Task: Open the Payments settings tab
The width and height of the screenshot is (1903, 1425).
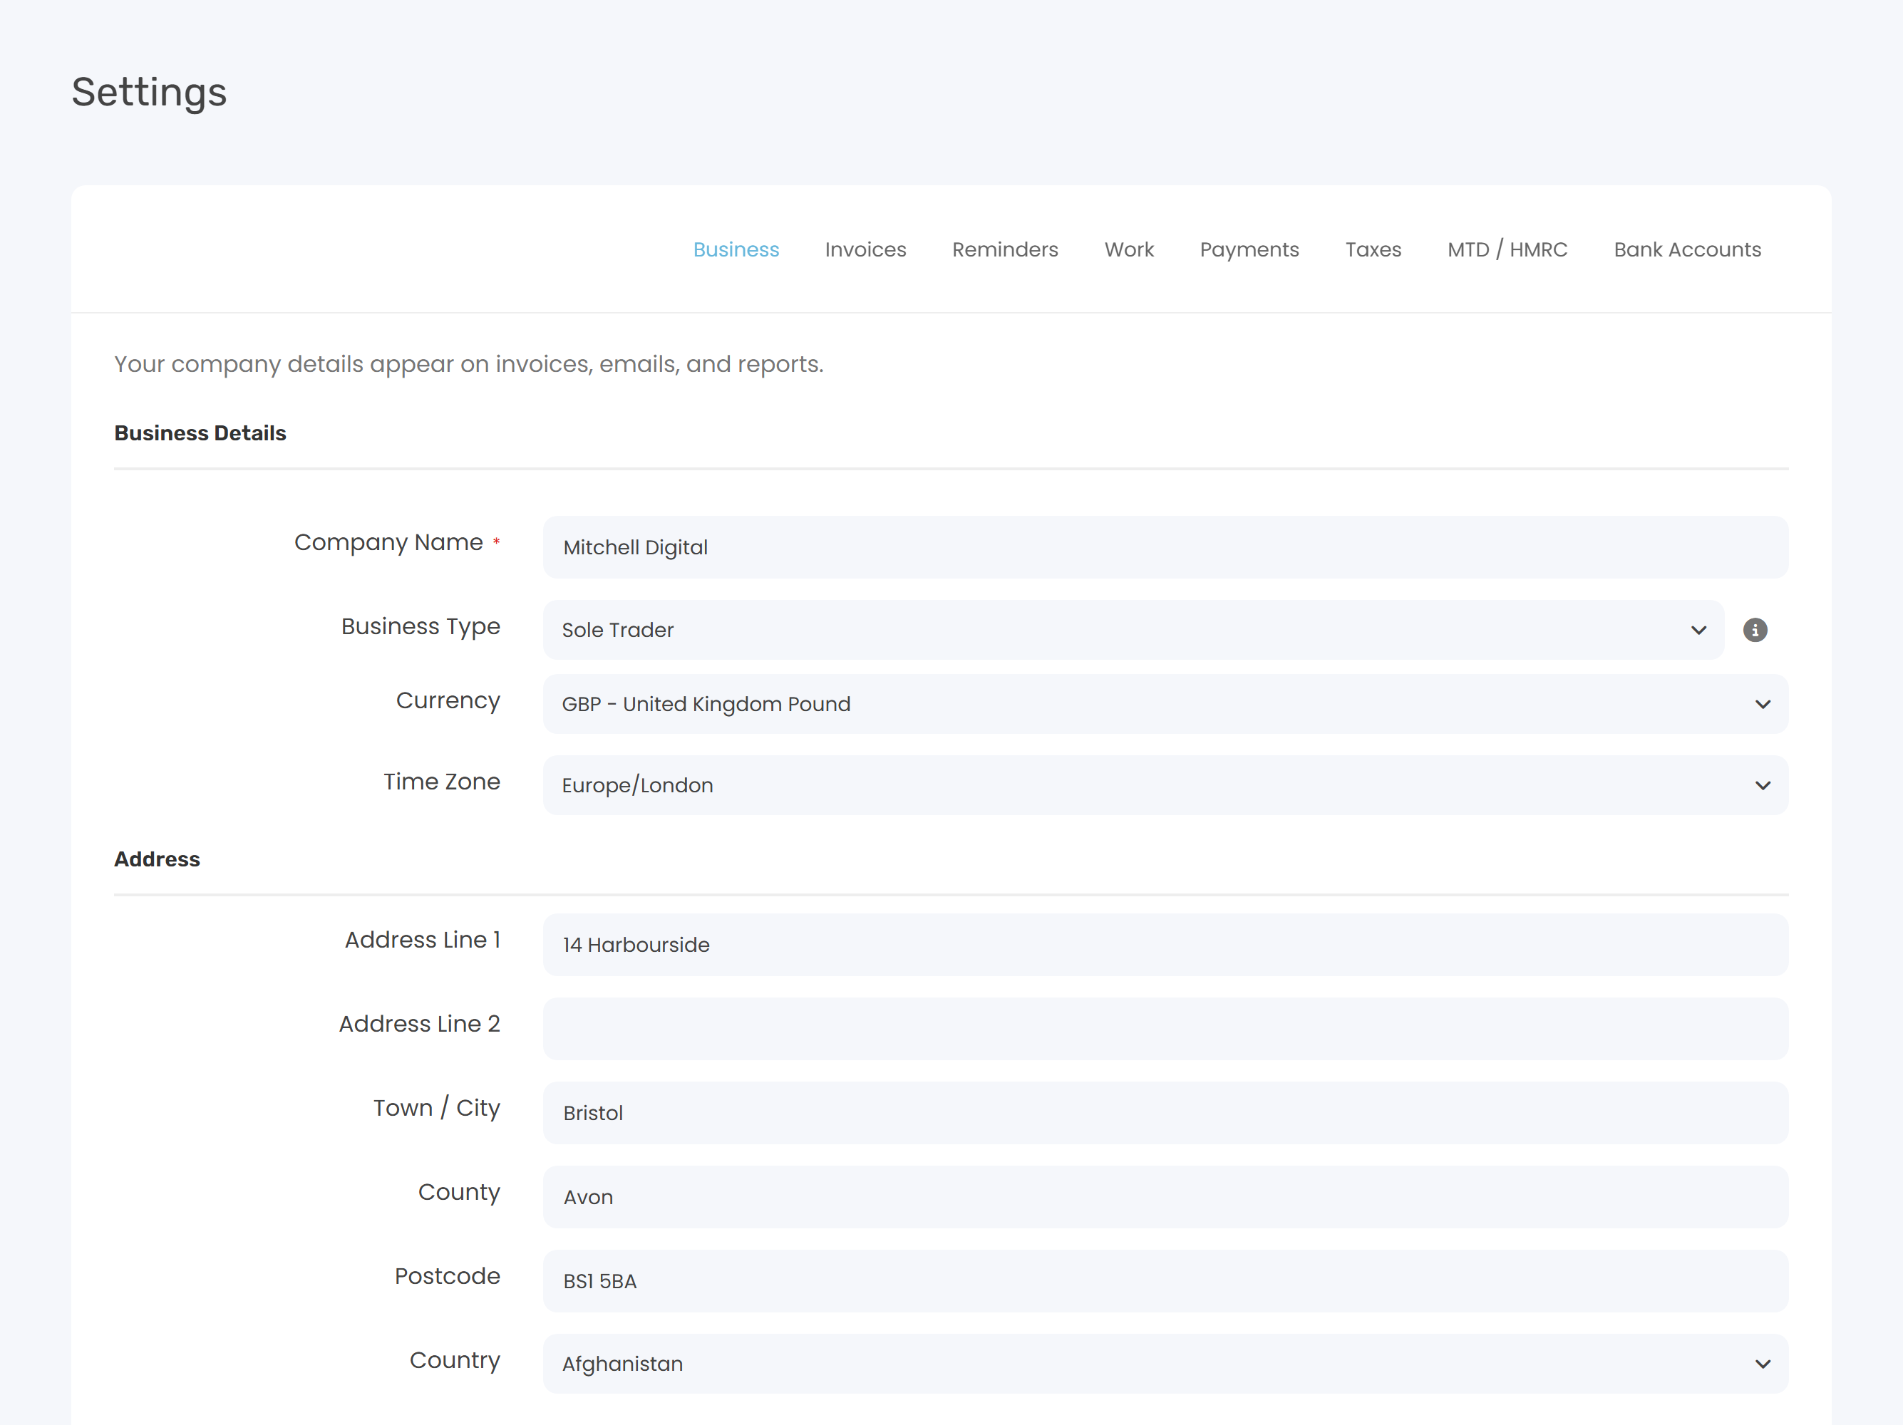Action: pyautogui.click(x=1249, y=249)
